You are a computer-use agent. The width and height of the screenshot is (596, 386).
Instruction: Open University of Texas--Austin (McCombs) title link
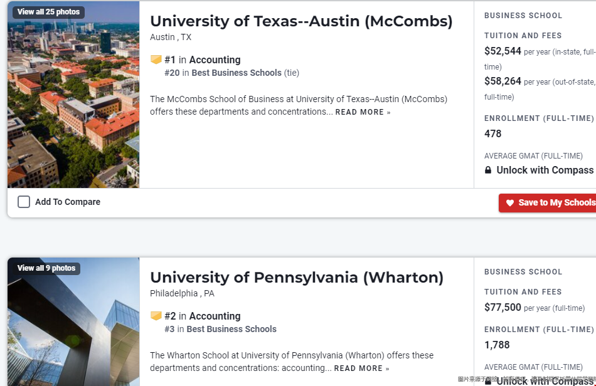pos(301,21)
